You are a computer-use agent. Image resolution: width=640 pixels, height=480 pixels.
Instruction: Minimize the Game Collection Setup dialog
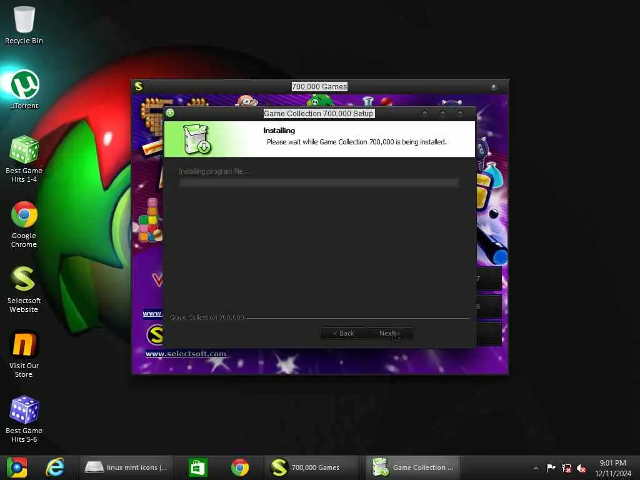coord(425,113)
